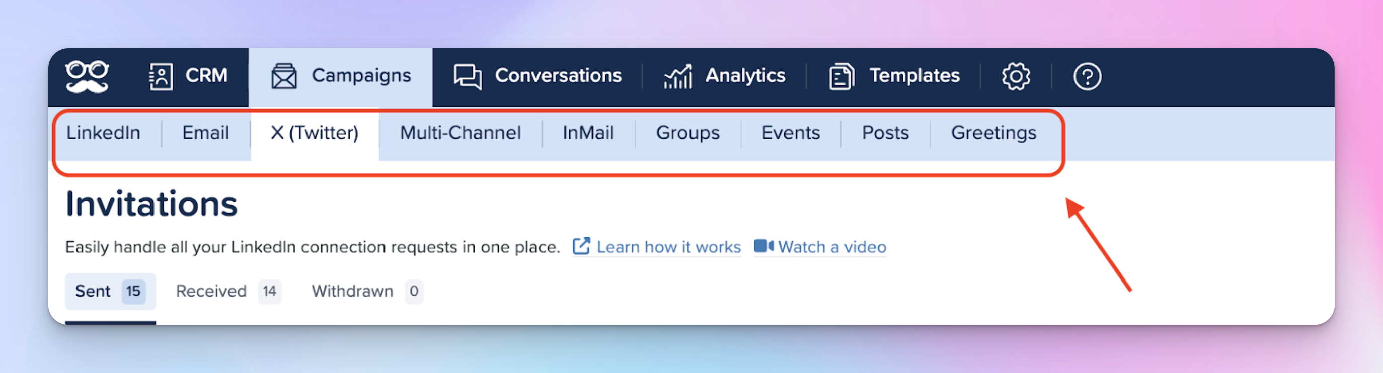Click the CRM contact-card icon
Viewport: 1383px width, 373px height.
click(161, 76)
